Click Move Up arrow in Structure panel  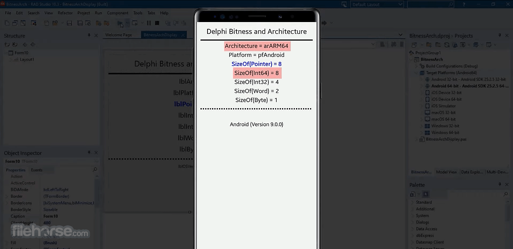25,44
